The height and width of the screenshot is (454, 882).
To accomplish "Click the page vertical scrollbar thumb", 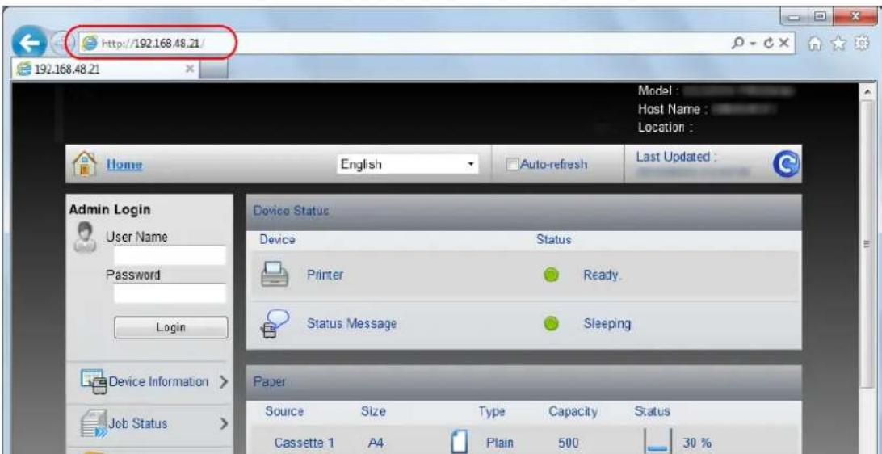I will click(868, 243).
